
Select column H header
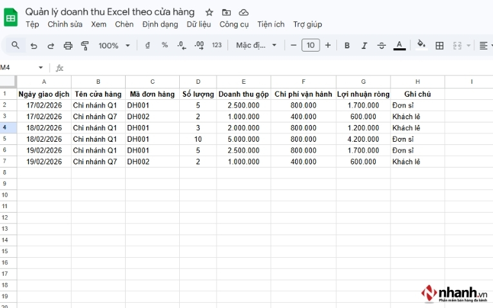click(418, 82)
